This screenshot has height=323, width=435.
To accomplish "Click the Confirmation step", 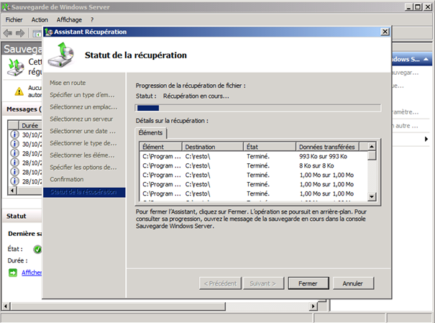I will point(67,180).
